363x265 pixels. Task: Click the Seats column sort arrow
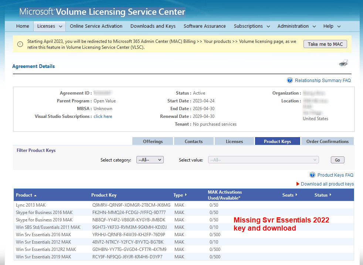pyautogui.click(x=296, y=195)
